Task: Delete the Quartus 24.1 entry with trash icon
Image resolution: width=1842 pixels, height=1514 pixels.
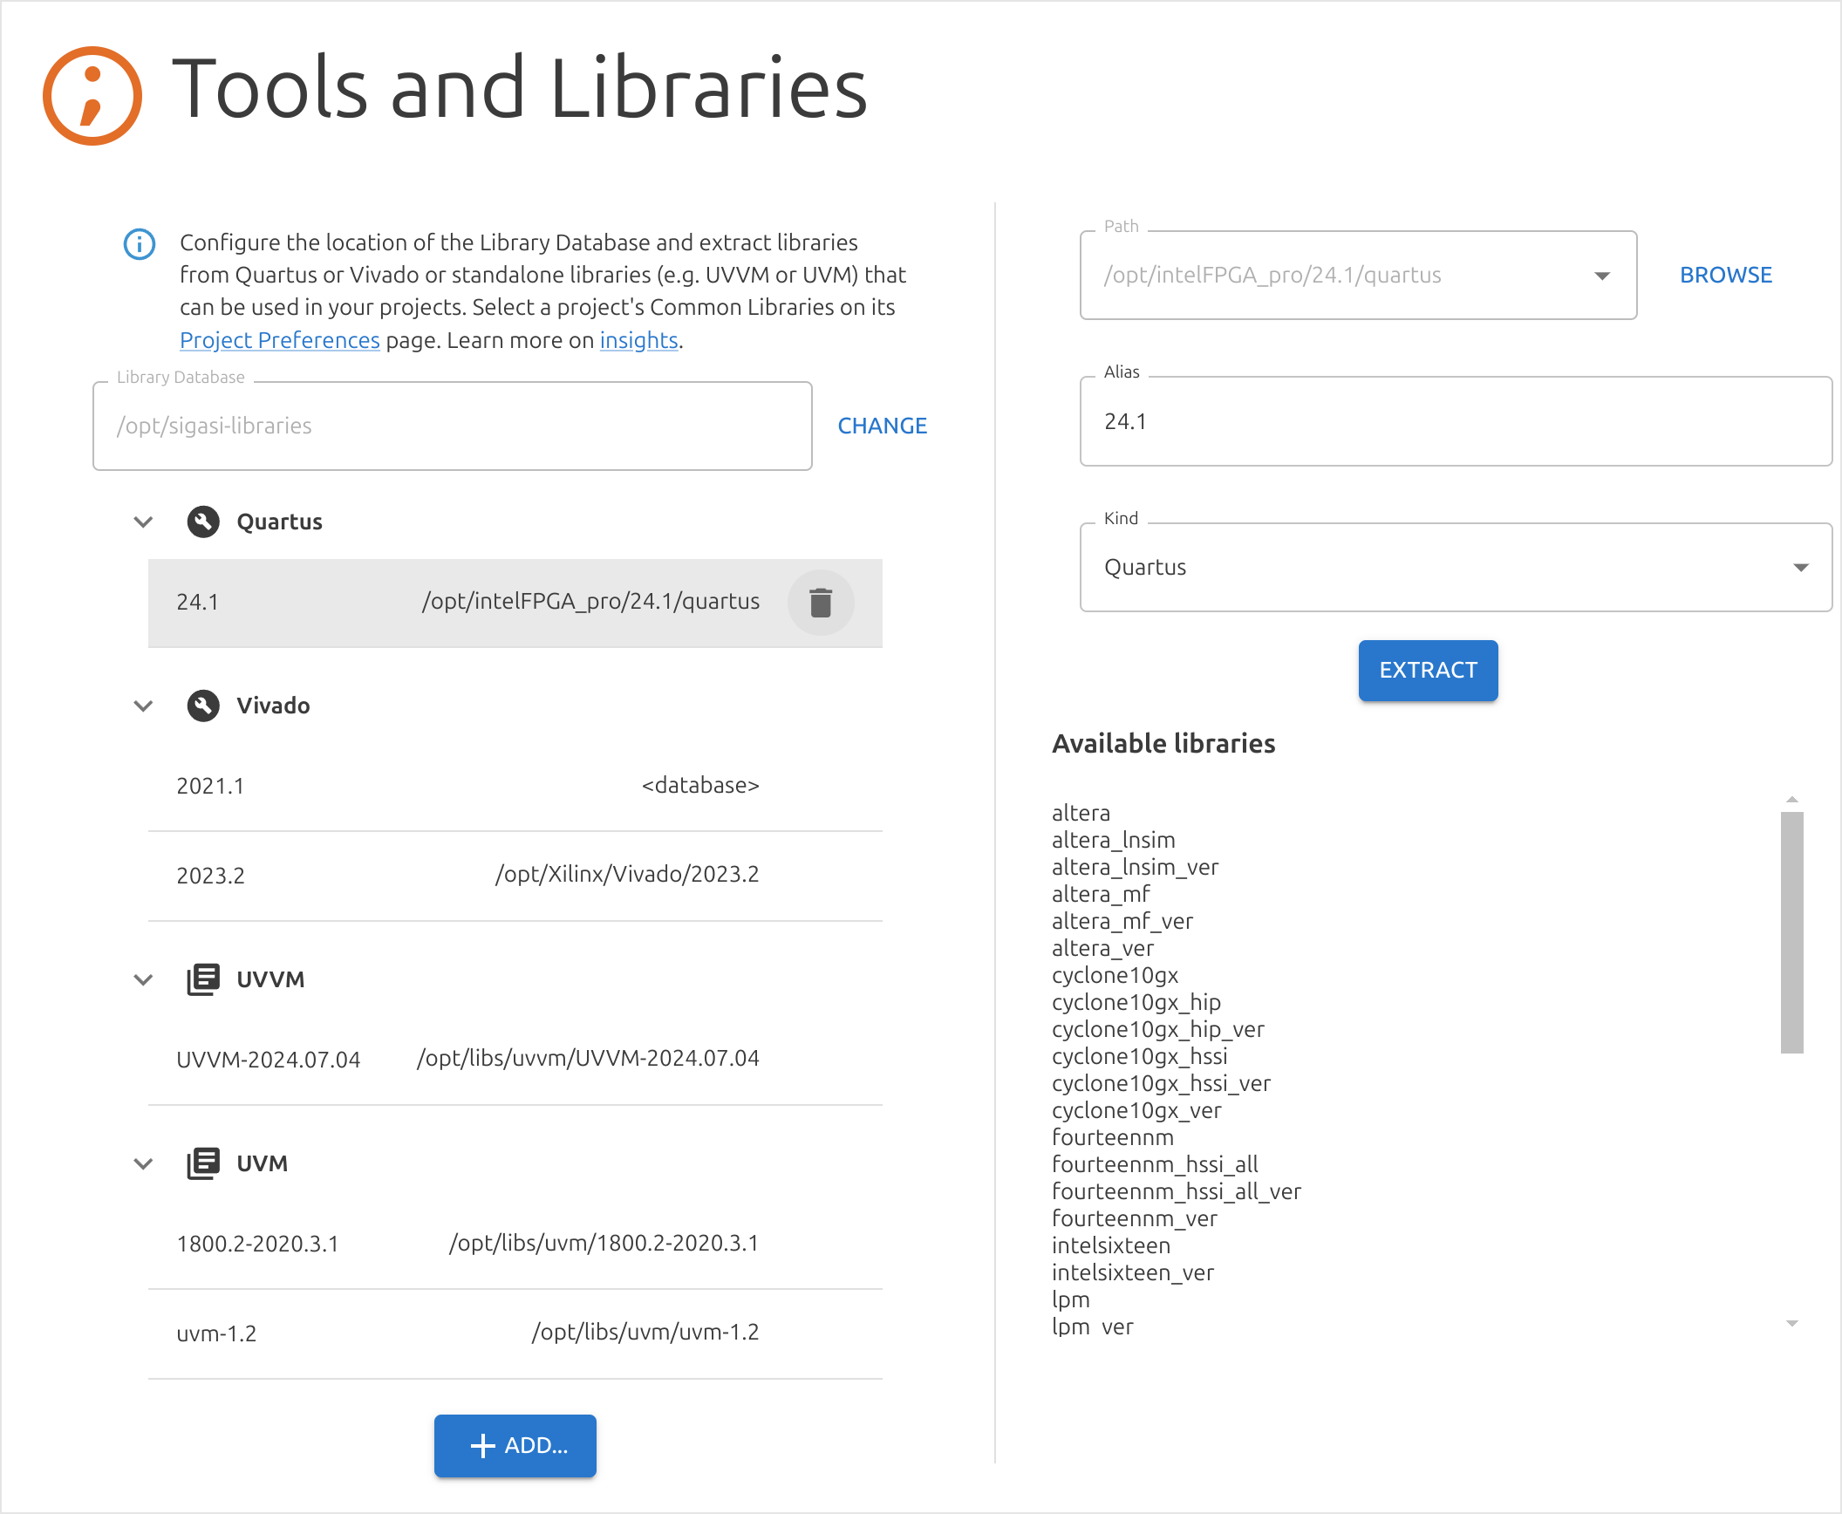Action: click(x=821, y=603)
